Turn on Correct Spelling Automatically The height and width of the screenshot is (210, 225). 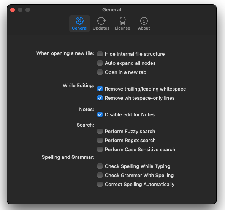click(x=100, y=184)
